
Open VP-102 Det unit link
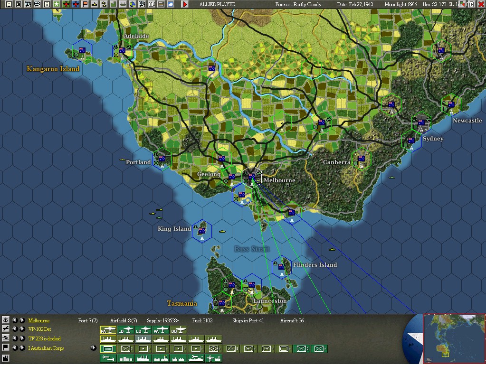(39, 329)
